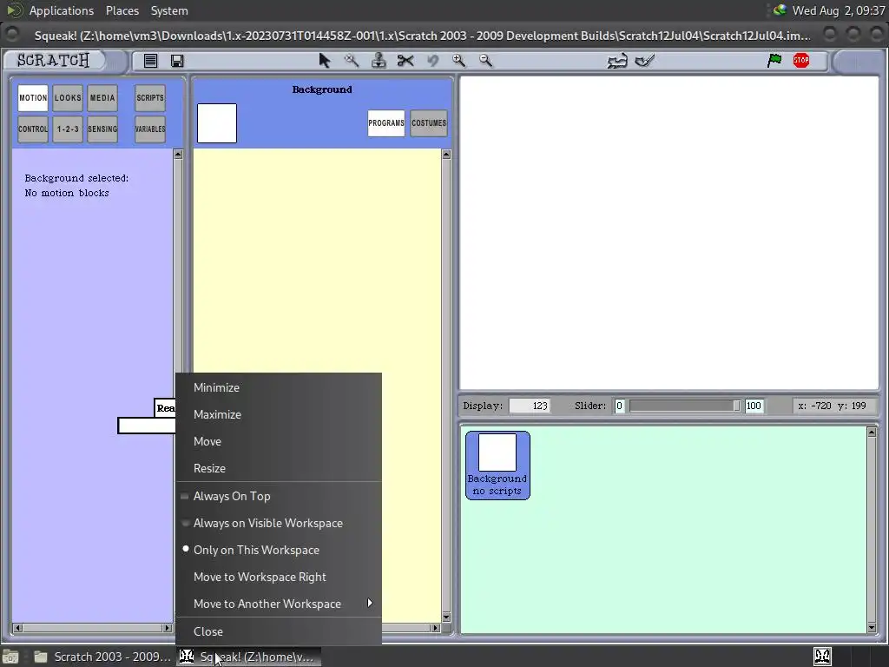
Task: Choose Move to Workspace Right
Action: point(279,577)
